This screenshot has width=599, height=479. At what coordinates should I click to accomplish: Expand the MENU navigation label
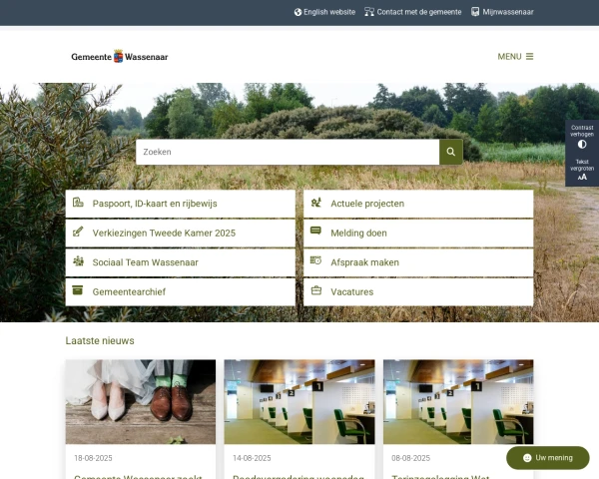509,57
